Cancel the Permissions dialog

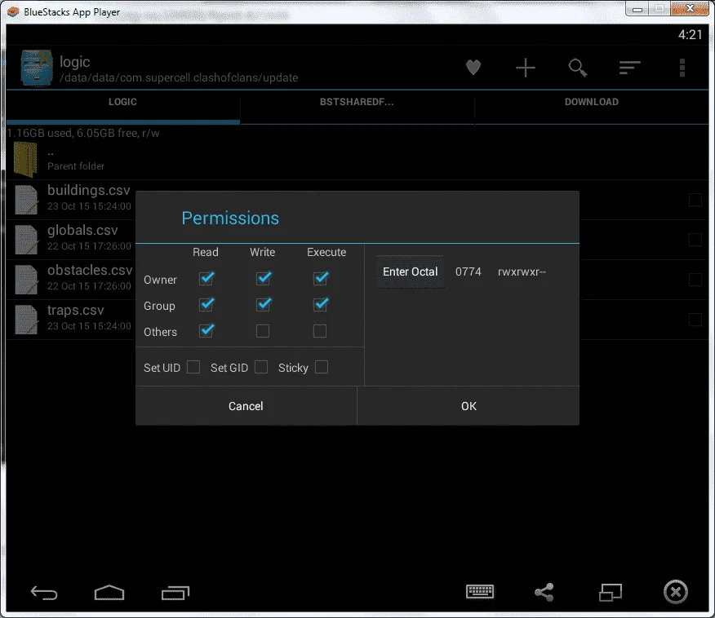[x=246, y=406]
